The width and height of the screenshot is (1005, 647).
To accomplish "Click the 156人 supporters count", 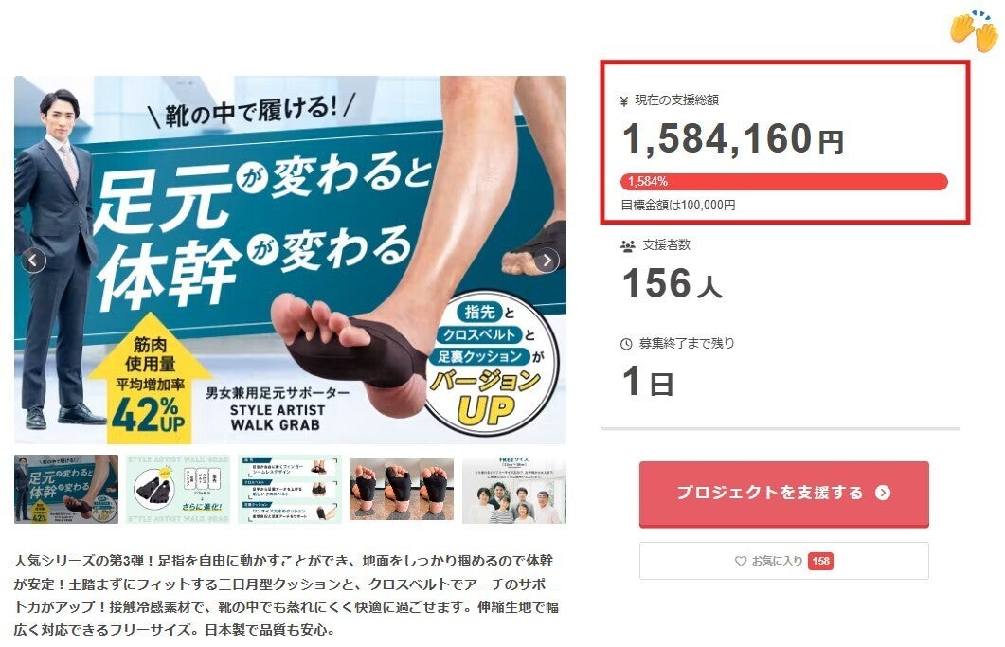I will point(672,283).
